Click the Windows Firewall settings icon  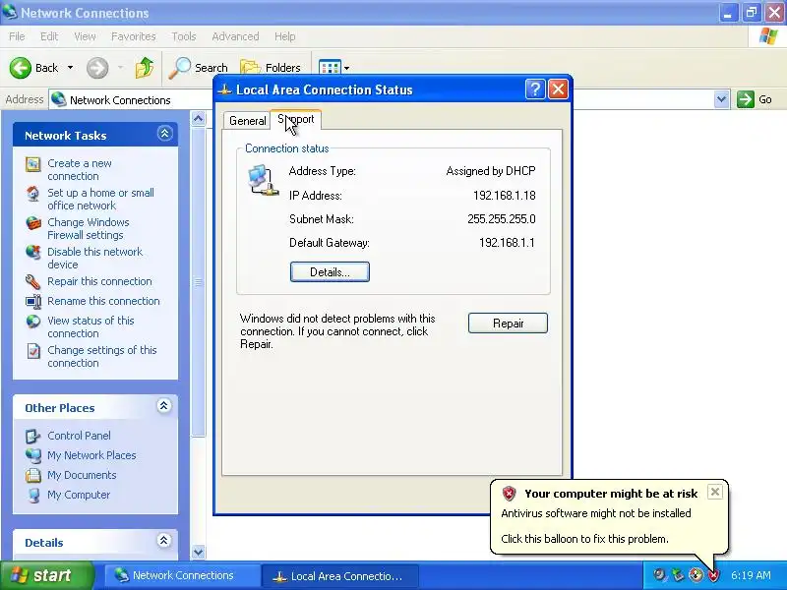click(33, 223)
